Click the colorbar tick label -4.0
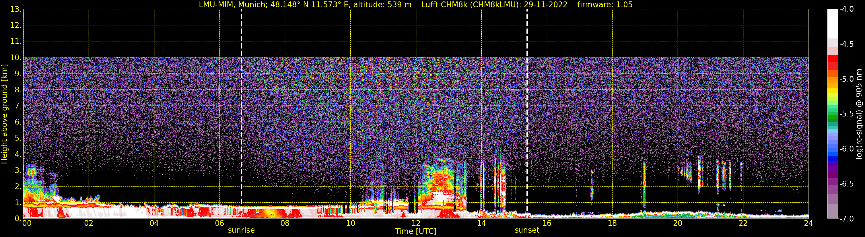Screen dimensions: 865x237 click(846, 9)
